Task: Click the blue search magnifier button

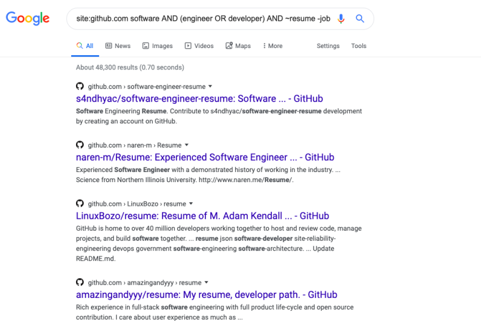Action: [x=360, y=19]
